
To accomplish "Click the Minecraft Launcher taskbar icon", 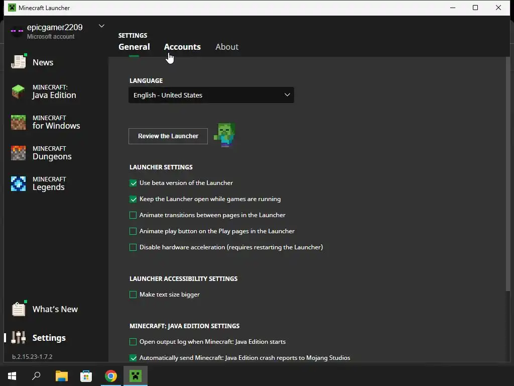I will (x=136, y=376).
